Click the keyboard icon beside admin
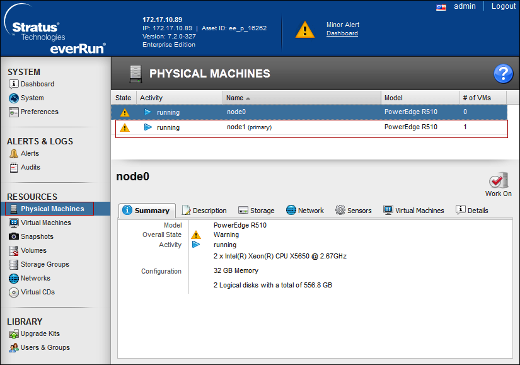Image resolution: width=520 pixels, height=365 pixels. coord(441,7)
